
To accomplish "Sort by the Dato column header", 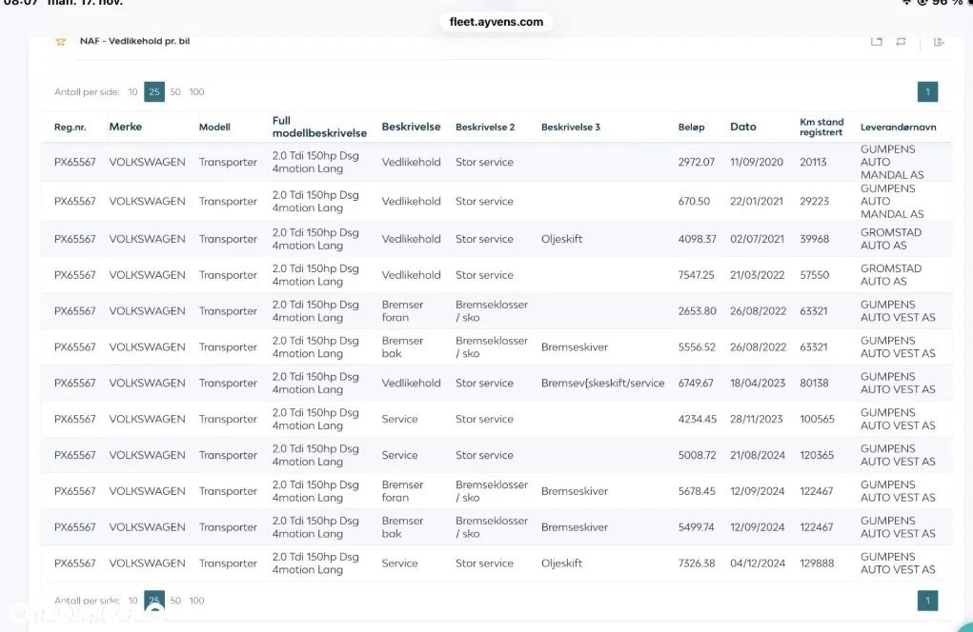I will (x=742, y=127).
